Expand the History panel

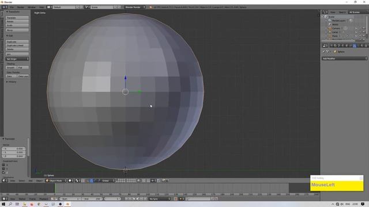point(12,82)
